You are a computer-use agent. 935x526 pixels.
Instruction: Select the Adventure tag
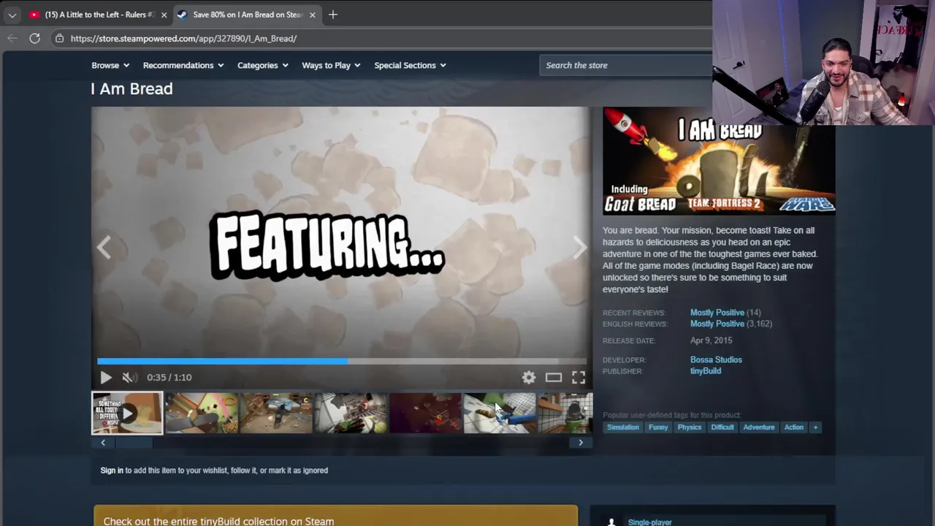coord(759,427)
